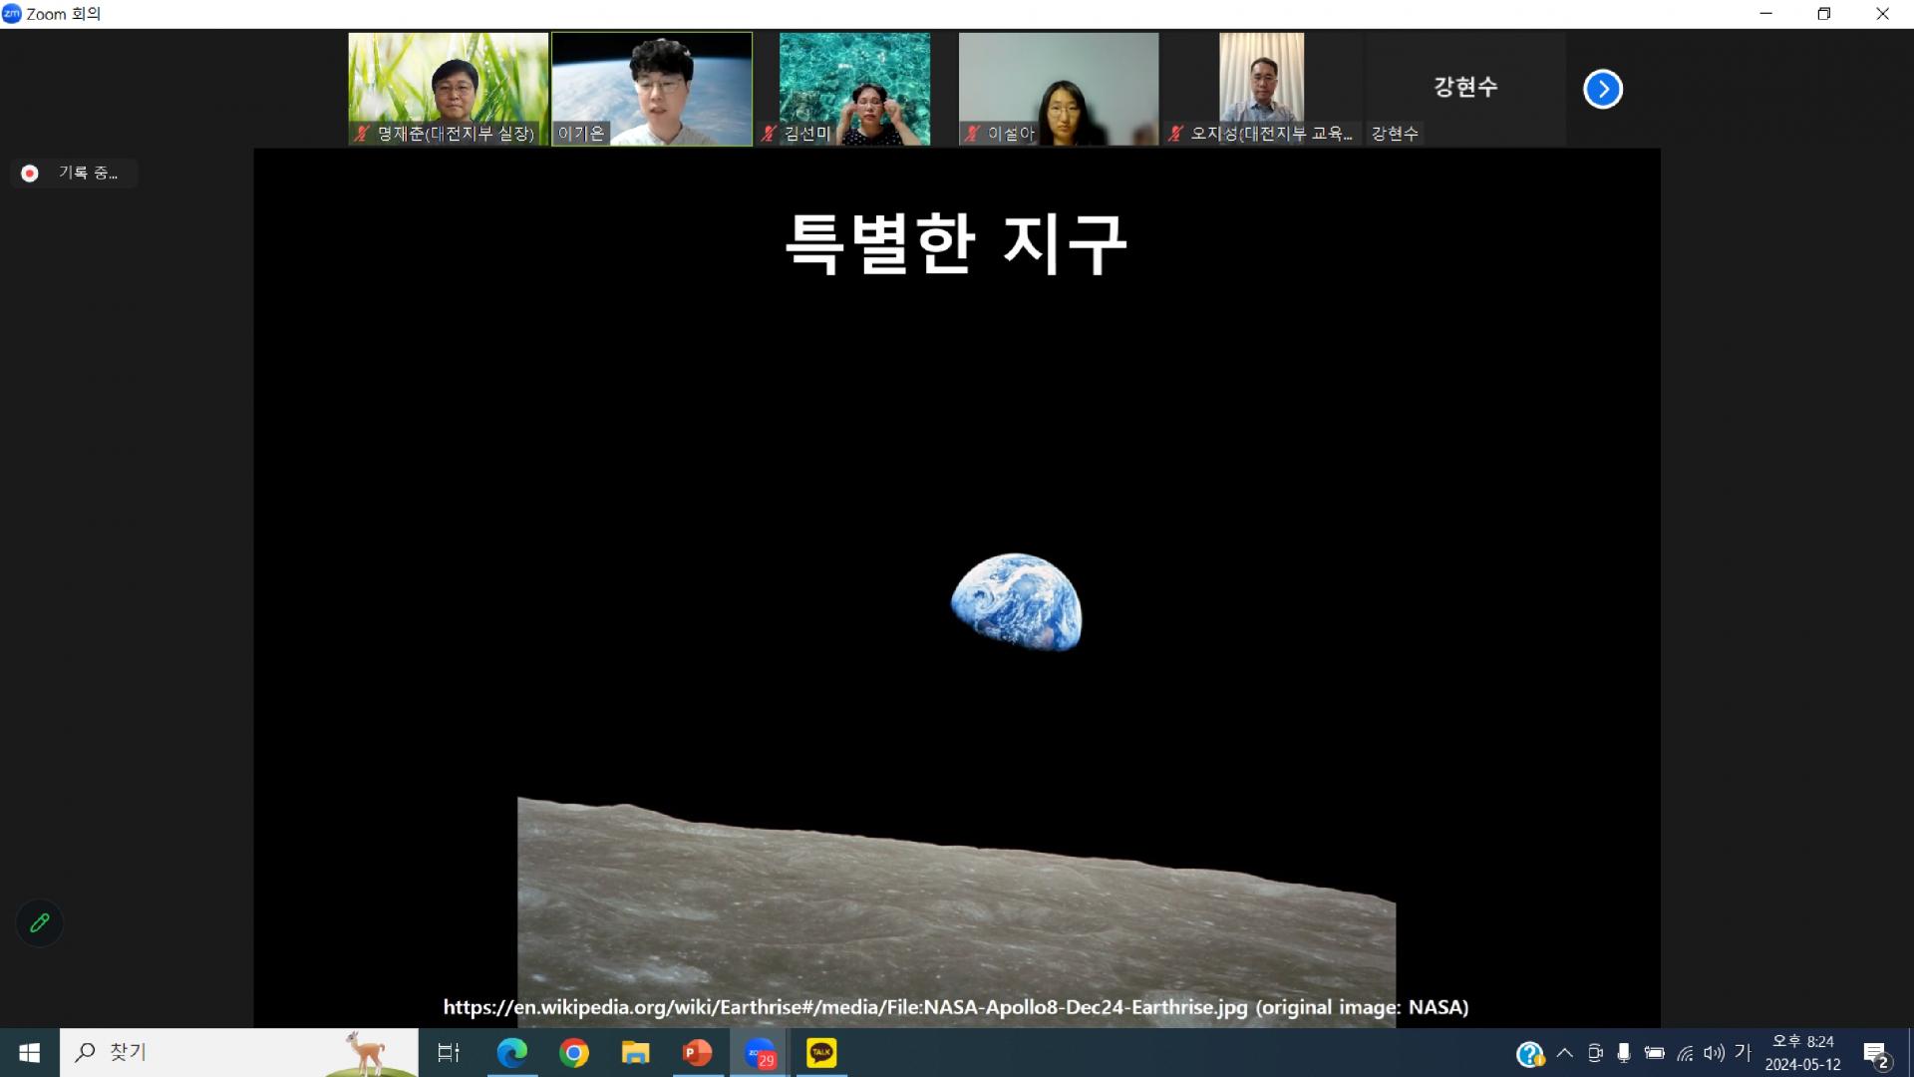Click the Earth in the Earthrise photo
The image size is (1914, 1077).
pyautogui.click(x=1016, y=601)
